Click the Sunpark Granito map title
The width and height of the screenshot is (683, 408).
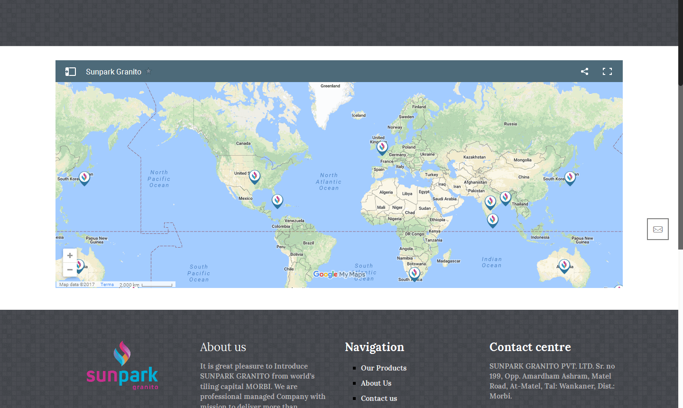click(x=114, y=72)
